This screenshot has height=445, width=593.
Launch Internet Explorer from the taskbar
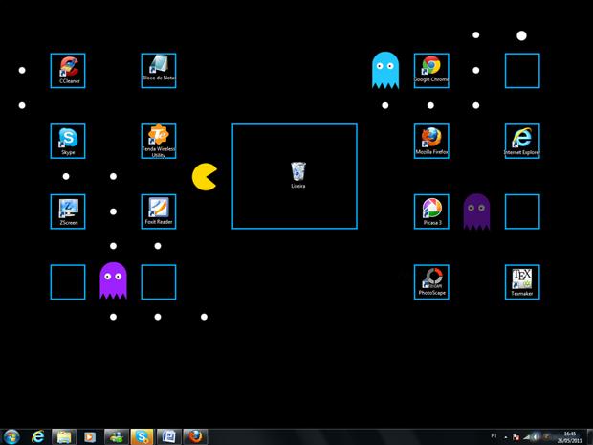(x=37, y=437)
